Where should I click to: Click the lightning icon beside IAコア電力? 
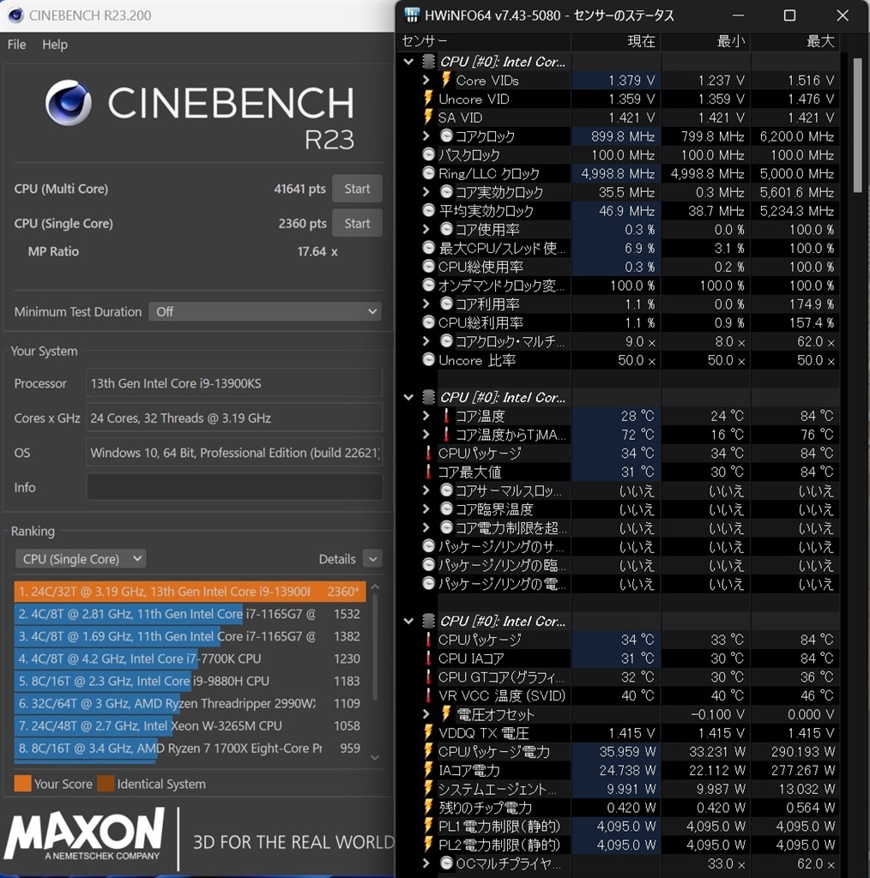coord(428,770)
